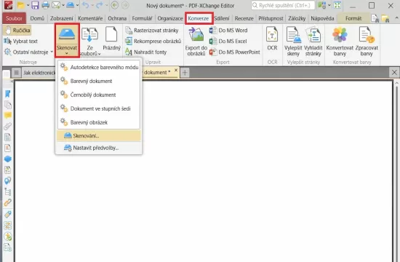Click Vylepšit skeny

click(293, 41)
